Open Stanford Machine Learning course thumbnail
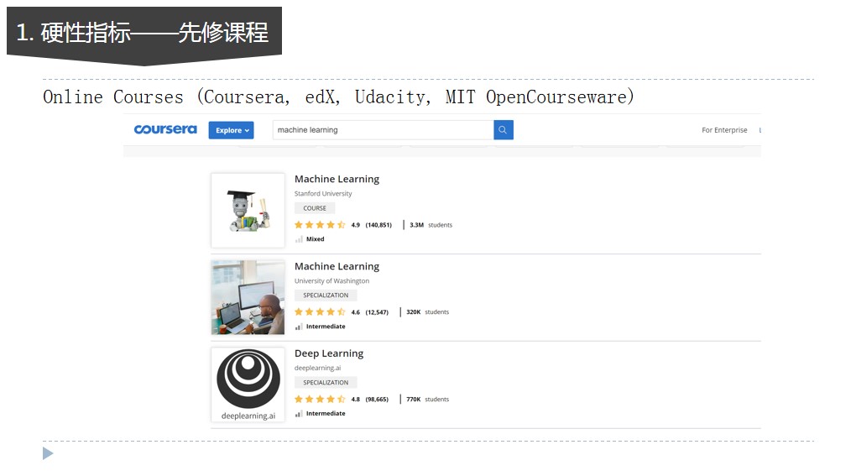Viewport: 856px width, 476px height. tap(248, 210)
